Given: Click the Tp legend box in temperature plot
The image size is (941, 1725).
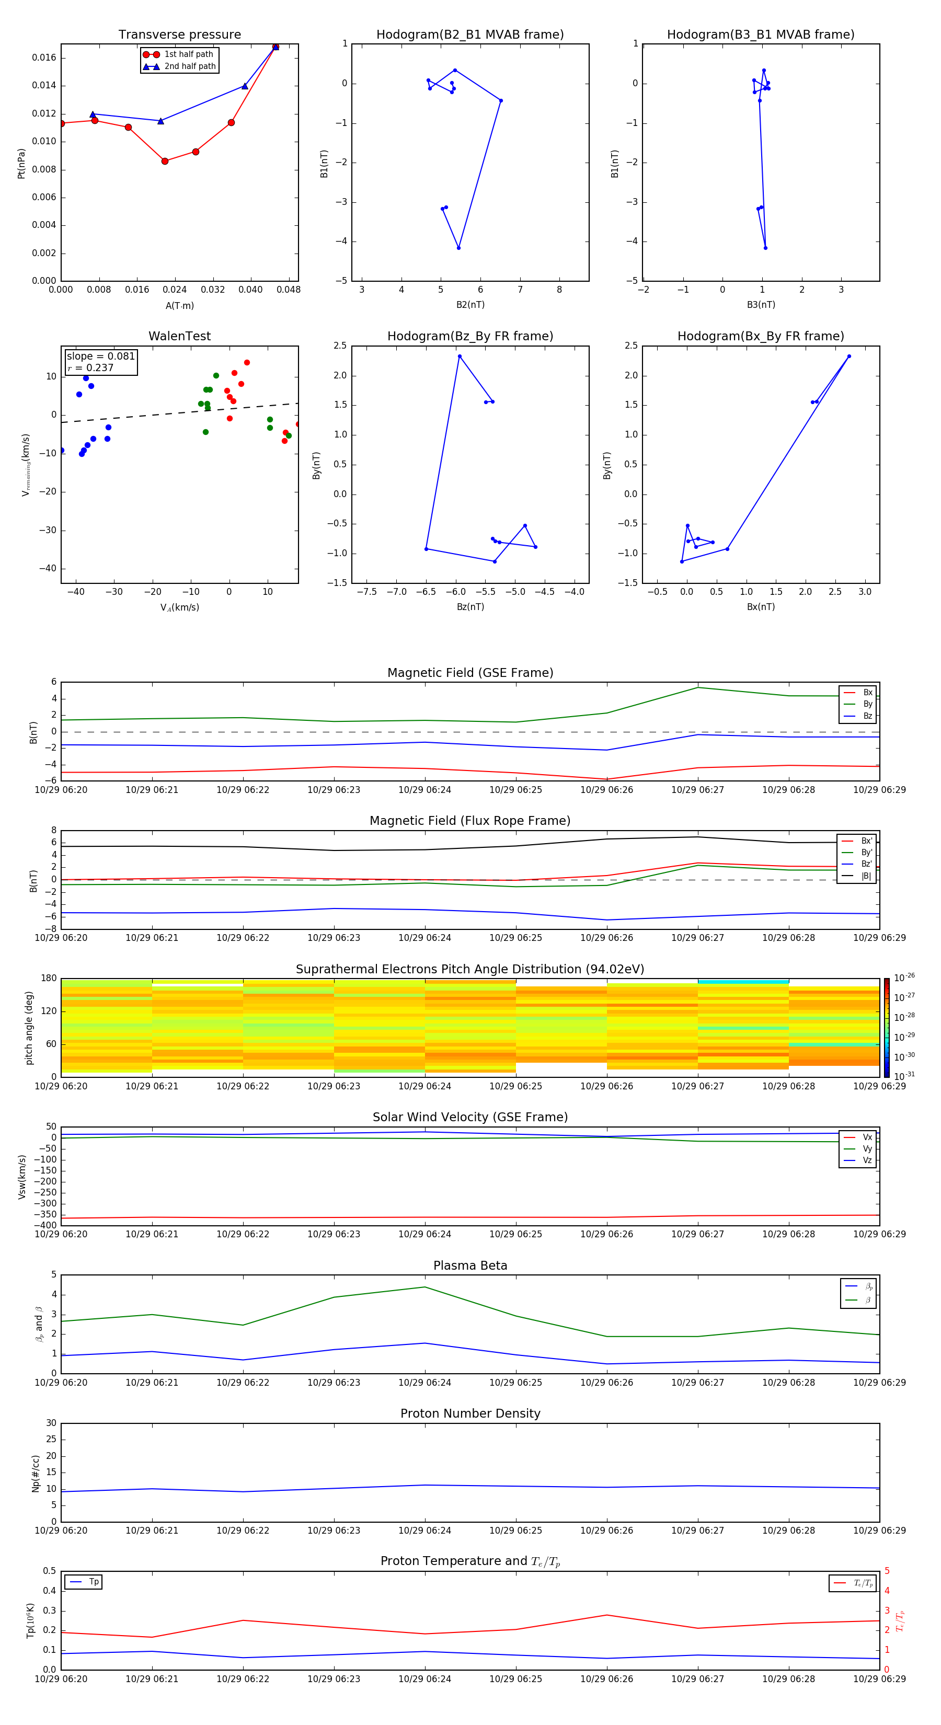Looking at the screenshot, I should [x=84, y=1582].
